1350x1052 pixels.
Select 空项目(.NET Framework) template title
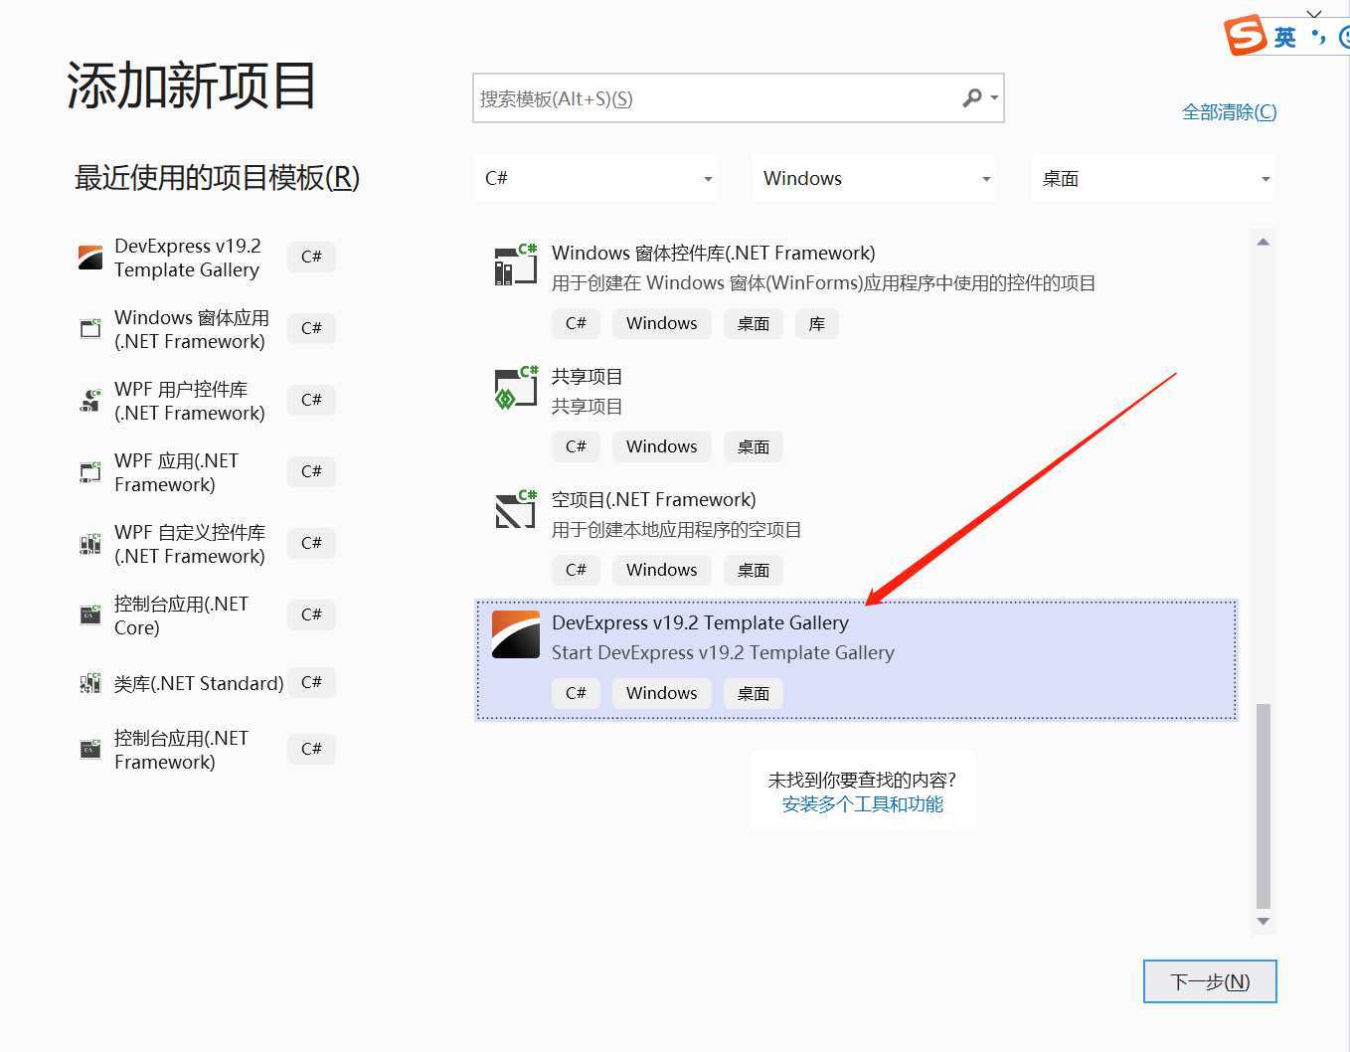click(x=654, y=500)
